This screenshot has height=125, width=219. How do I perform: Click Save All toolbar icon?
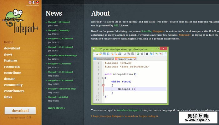tap(108, 54)
